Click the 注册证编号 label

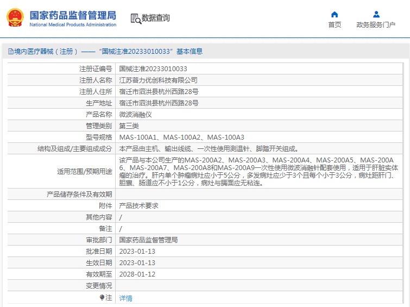tap(96, 69)
